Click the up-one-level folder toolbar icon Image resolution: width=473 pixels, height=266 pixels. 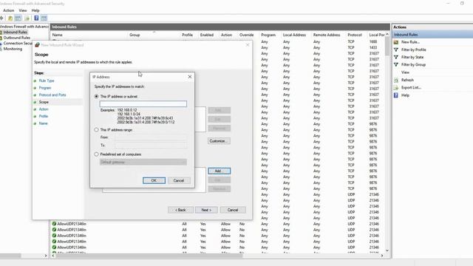(x=10, y=18)
